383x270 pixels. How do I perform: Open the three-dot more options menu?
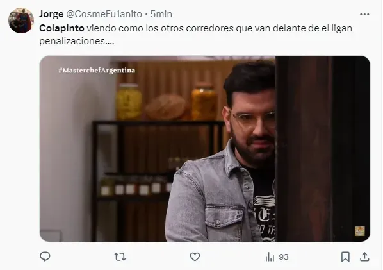click(x=364, y=14)
